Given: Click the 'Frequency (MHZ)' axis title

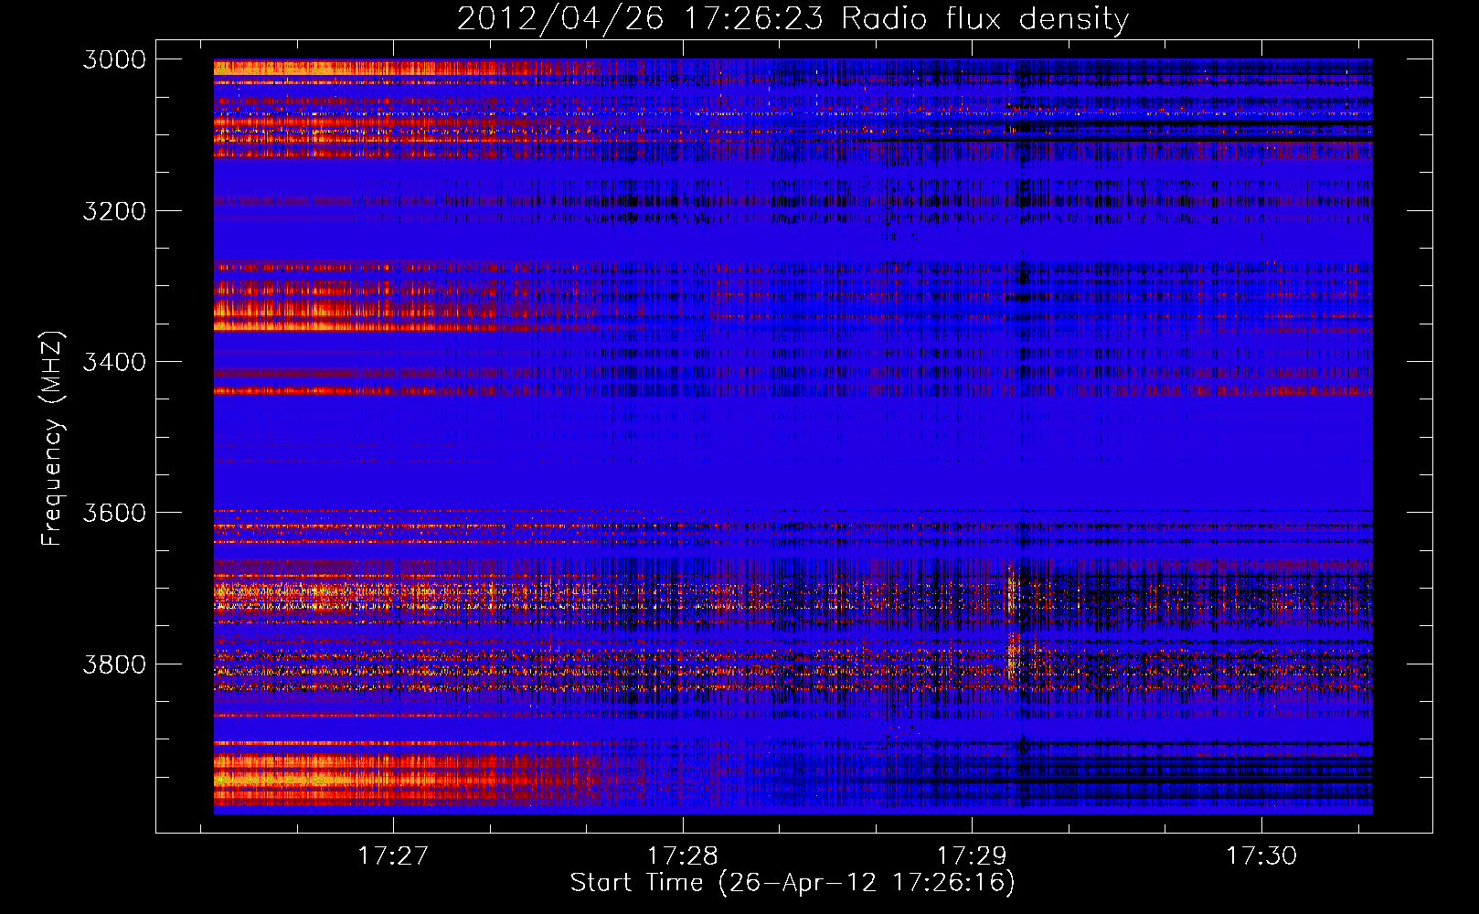Looking at the screenshot, I should (52, 438).
